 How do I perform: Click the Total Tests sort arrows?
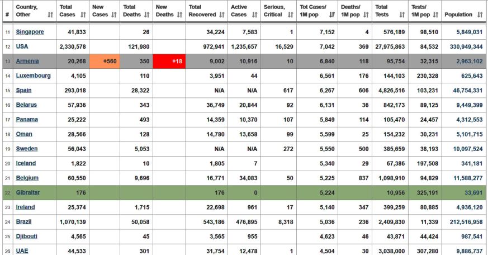click(402, 15)
